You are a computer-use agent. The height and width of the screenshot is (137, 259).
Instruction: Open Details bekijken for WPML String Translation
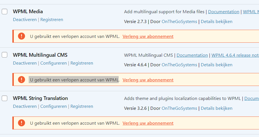[x=217, y=108]
